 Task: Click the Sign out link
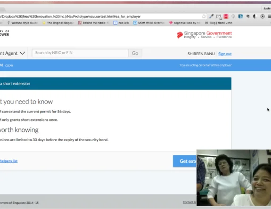tap(225, 54)
